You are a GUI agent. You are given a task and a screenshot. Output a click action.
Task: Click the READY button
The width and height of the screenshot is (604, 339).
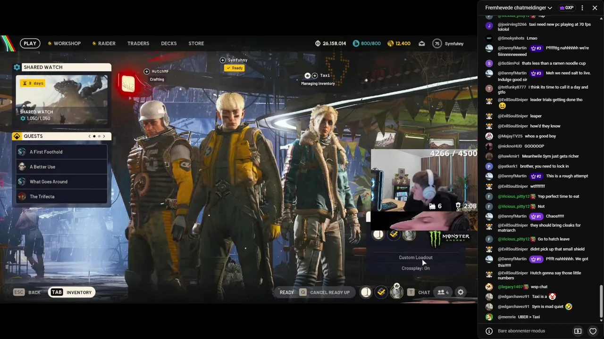[286, 292]
